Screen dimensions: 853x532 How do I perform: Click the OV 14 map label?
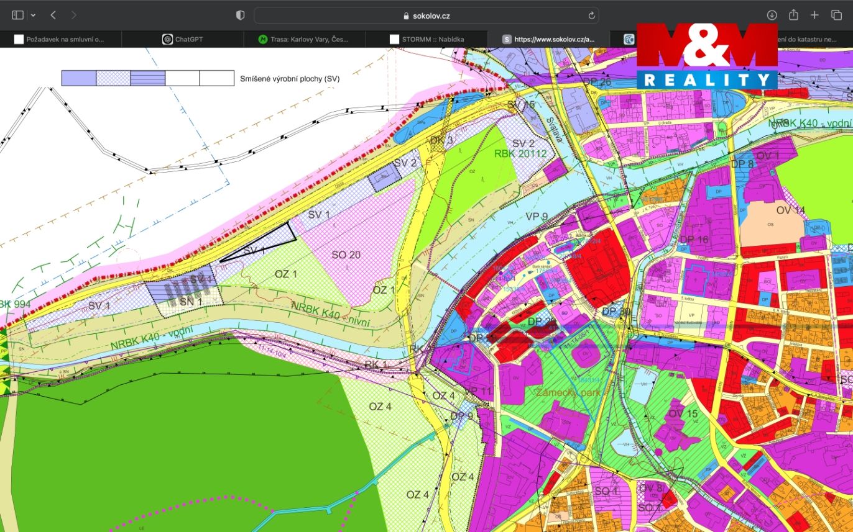tap(791, 210)
